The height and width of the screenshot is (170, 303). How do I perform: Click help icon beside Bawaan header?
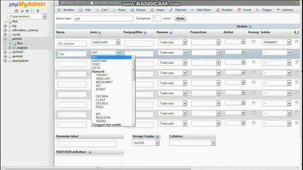[x=171, y=33]
